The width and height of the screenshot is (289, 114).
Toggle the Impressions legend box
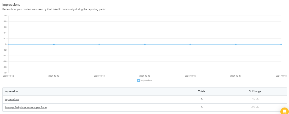138,81
